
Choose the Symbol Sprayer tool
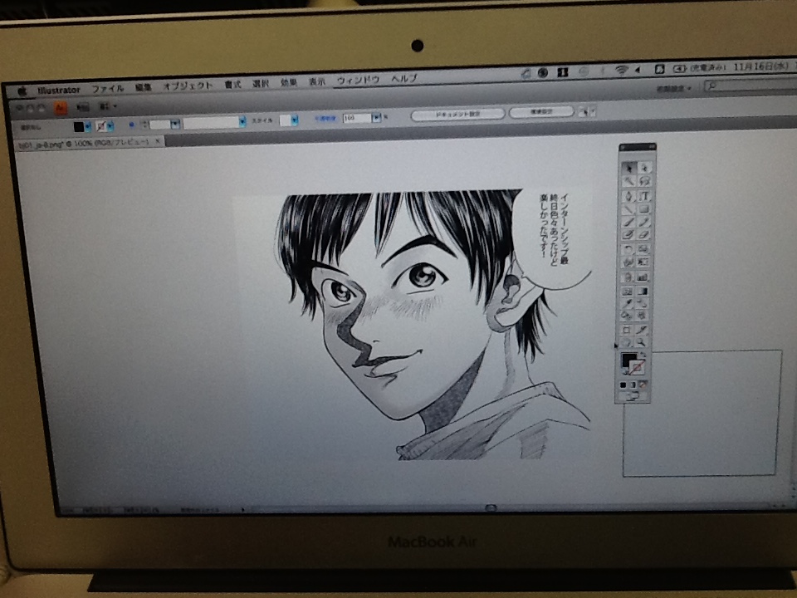628,277
